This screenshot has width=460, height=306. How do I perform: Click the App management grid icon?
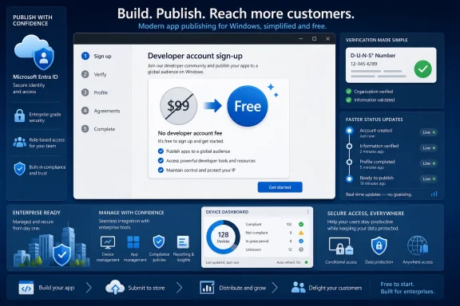[133, 242]
